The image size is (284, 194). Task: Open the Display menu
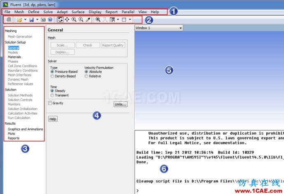95,12
